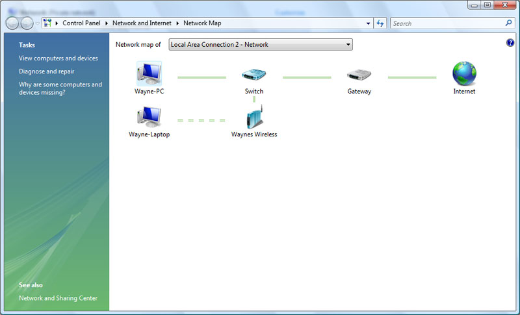Open Diagnose and repair task
This screenshot has width=520, height=315.
tap(46, 71)
